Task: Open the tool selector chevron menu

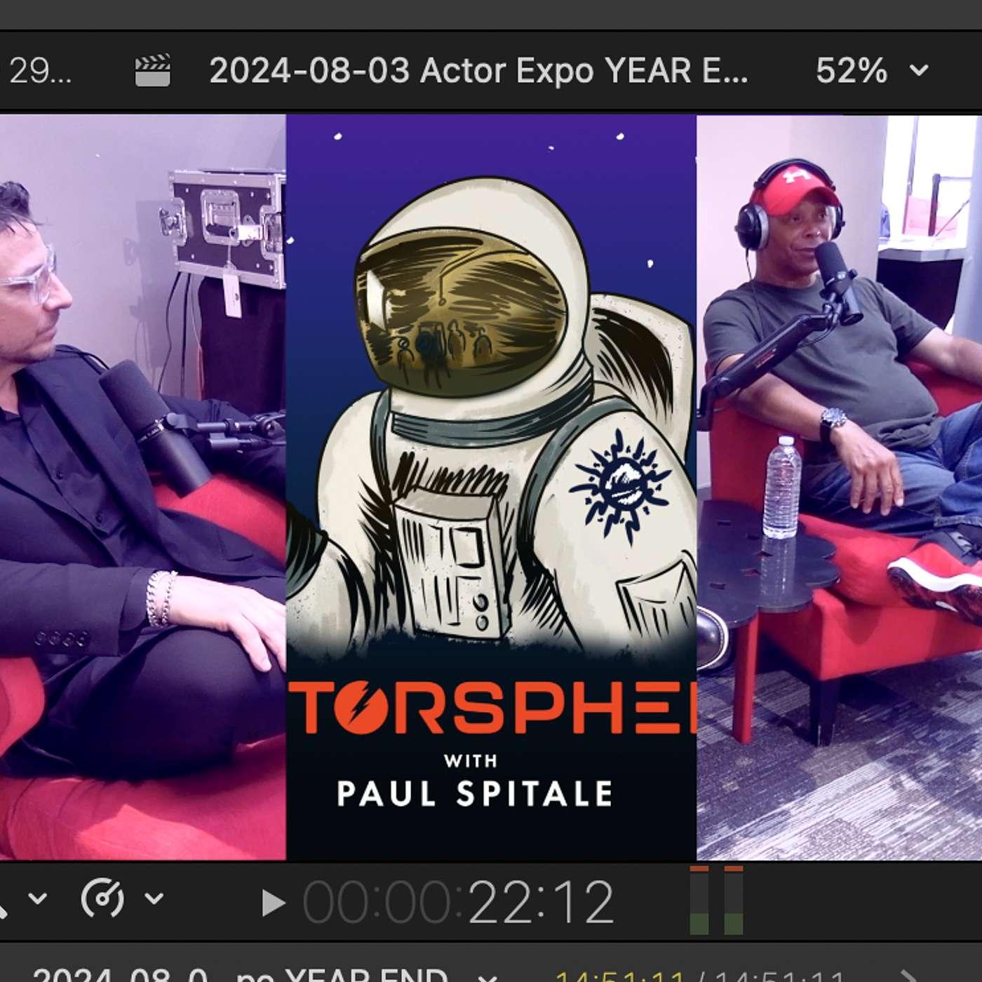Action: [37, 898]
